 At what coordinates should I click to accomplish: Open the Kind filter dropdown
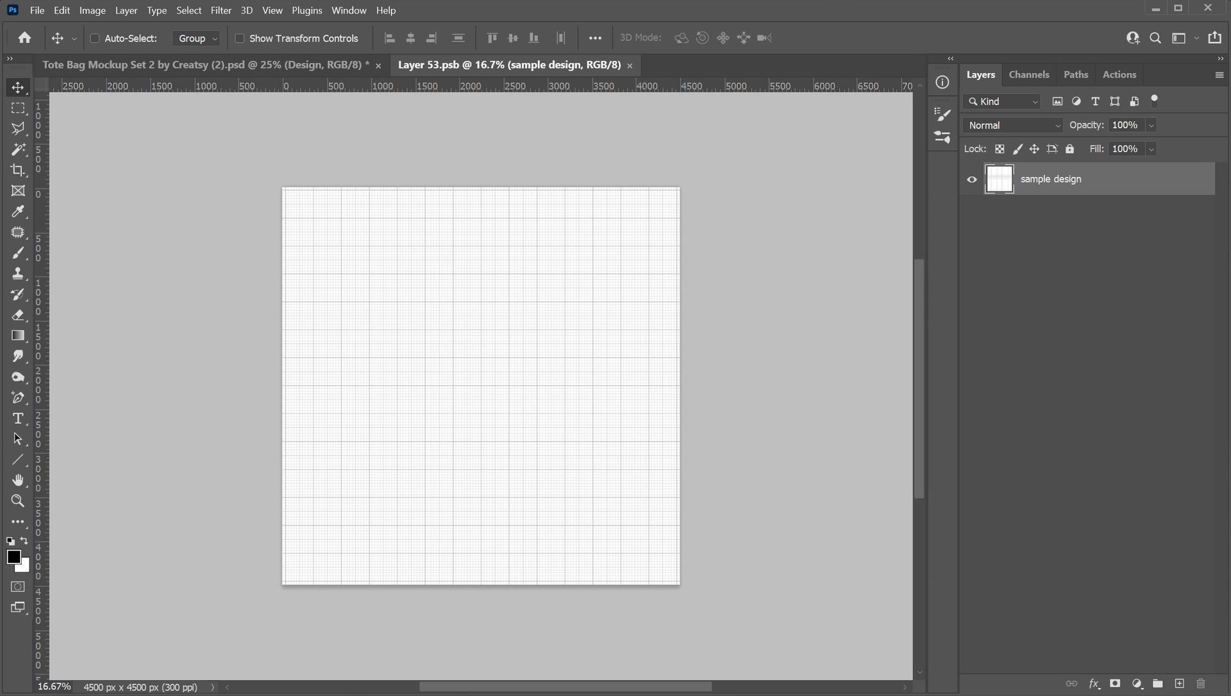[x=1002, y=101]
